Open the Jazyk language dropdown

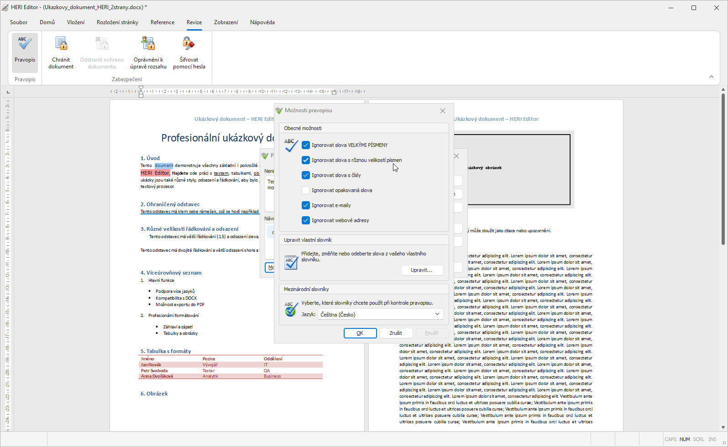click(380, 314)
